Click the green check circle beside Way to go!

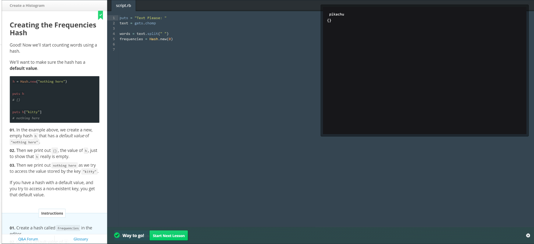point(117,235)
